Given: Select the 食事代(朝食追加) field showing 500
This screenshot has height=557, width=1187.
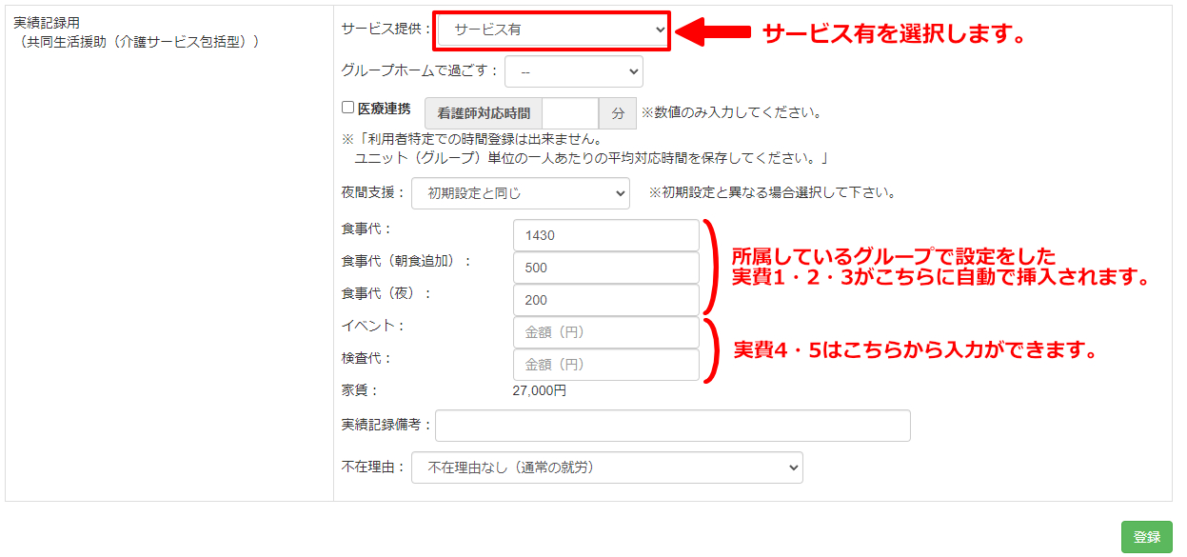Looking at the screenshot, I should click(605, 268).
